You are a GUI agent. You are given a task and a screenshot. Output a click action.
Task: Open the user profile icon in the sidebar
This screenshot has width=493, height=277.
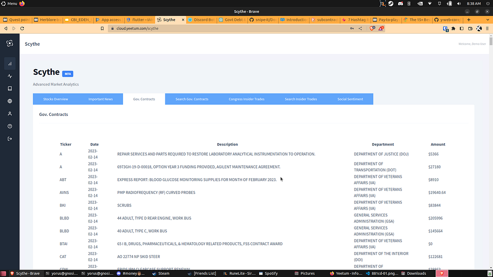(x=9, y=113)
